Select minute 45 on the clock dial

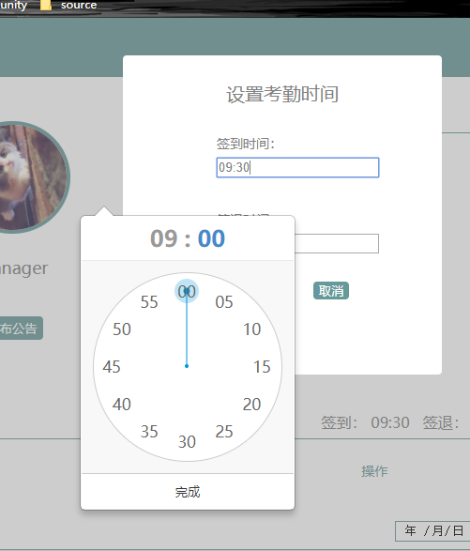(x=112, y=367)
